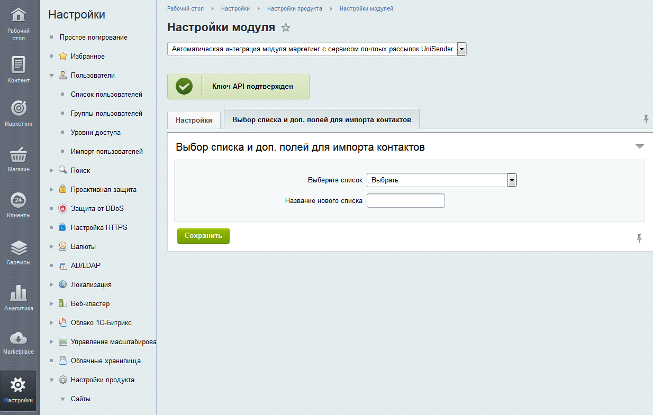This screenshot has height=415, width=653.
Task: Follow the Настройки продукта breadcrumb link
Action: pos(294,8)
